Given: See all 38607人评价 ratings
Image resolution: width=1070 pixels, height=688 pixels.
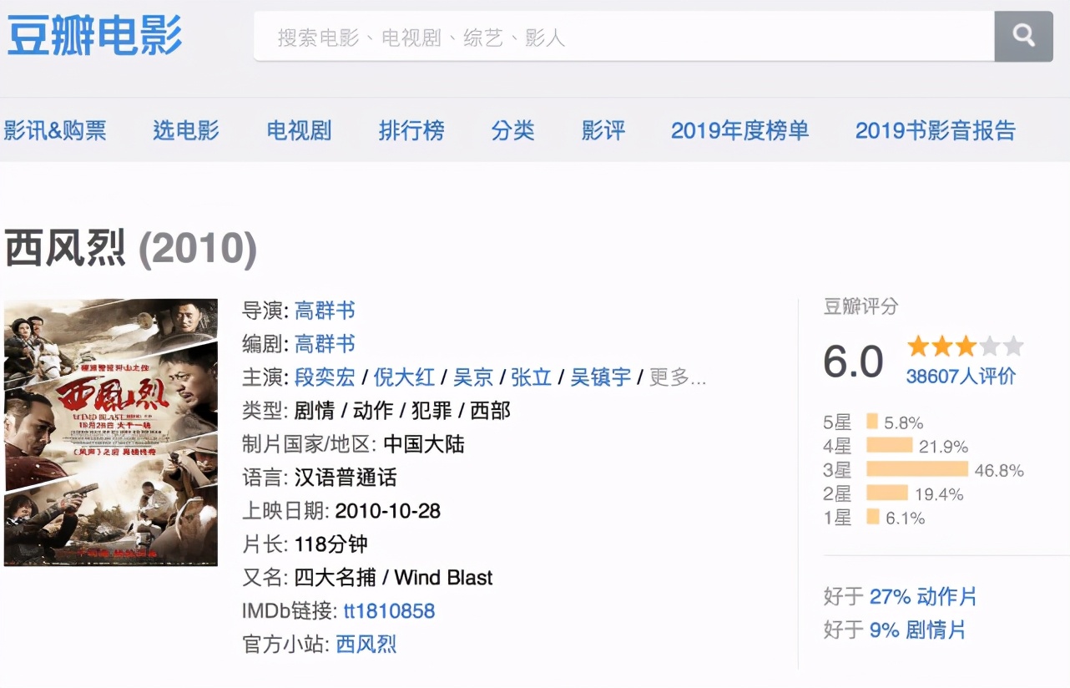Looking at the screenshot, I should 961,377.
